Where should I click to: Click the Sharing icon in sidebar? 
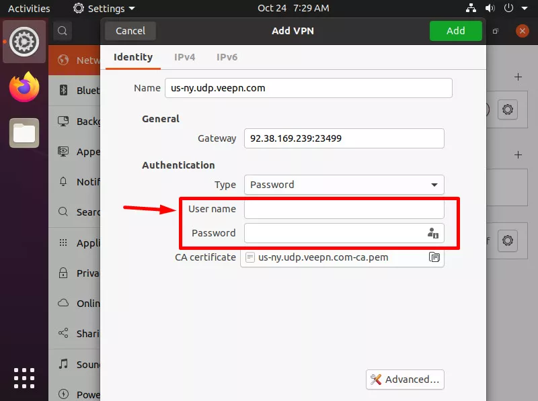click(63, 332)
